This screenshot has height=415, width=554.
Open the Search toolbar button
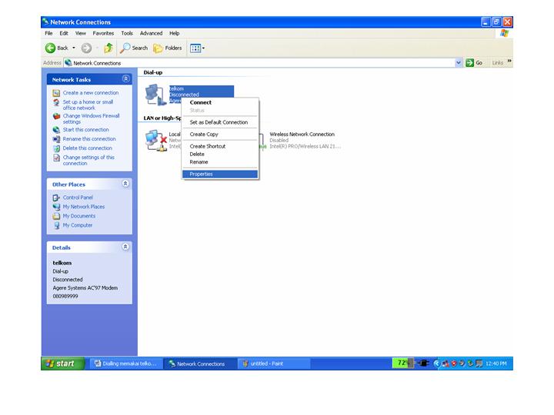click(x=134, y=48)
